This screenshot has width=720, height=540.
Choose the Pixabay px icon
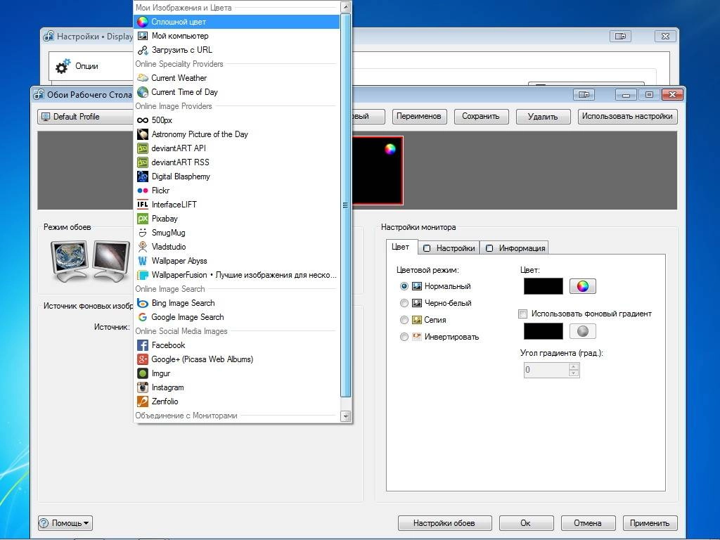[143, 219]
